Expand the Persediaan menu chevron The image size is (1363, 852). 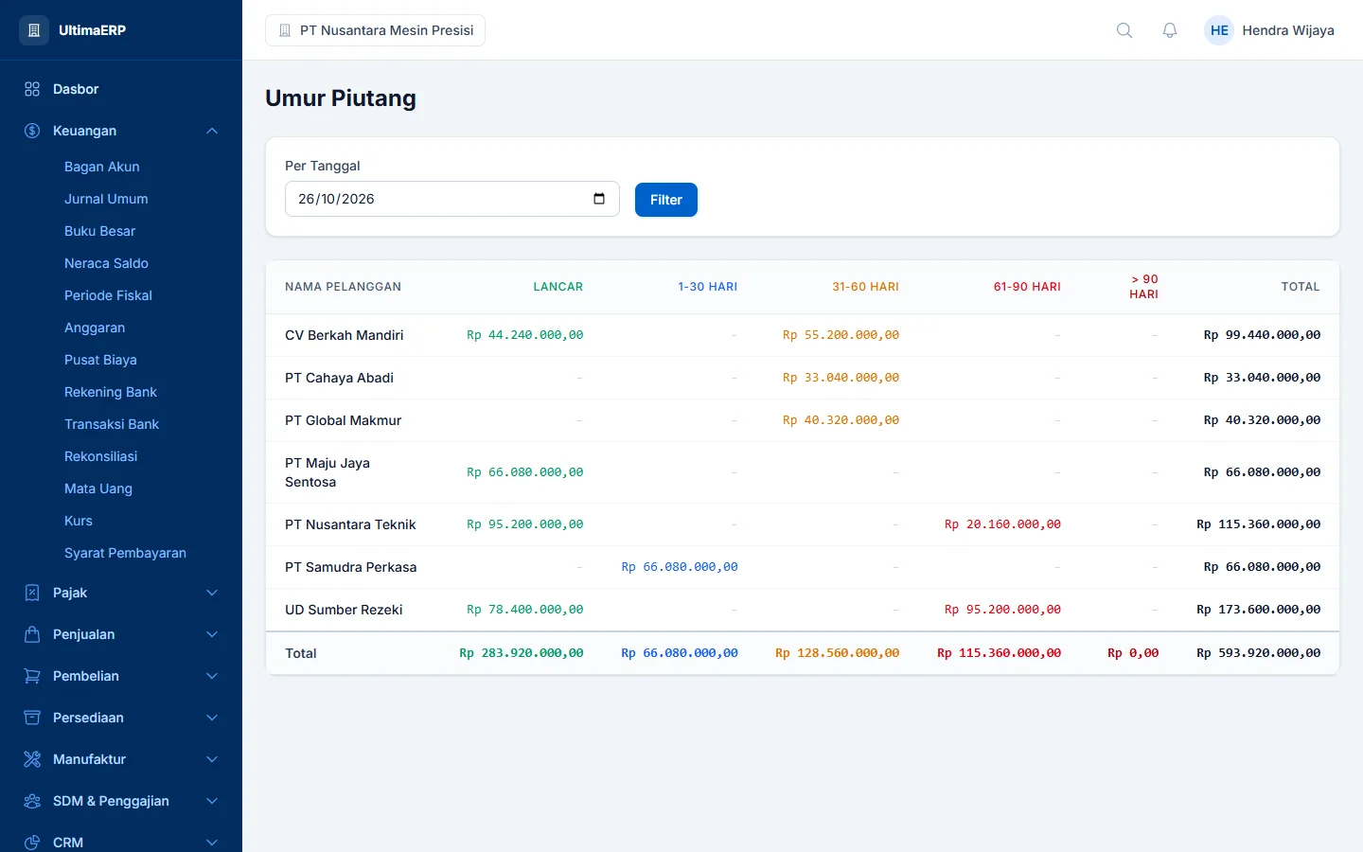tap(212, 718)
